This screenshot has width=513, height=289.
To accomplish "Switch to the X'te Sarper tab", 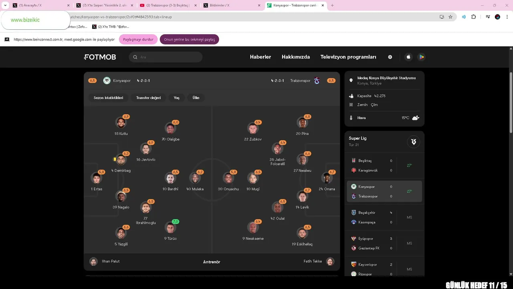I will tap(104, 5).
